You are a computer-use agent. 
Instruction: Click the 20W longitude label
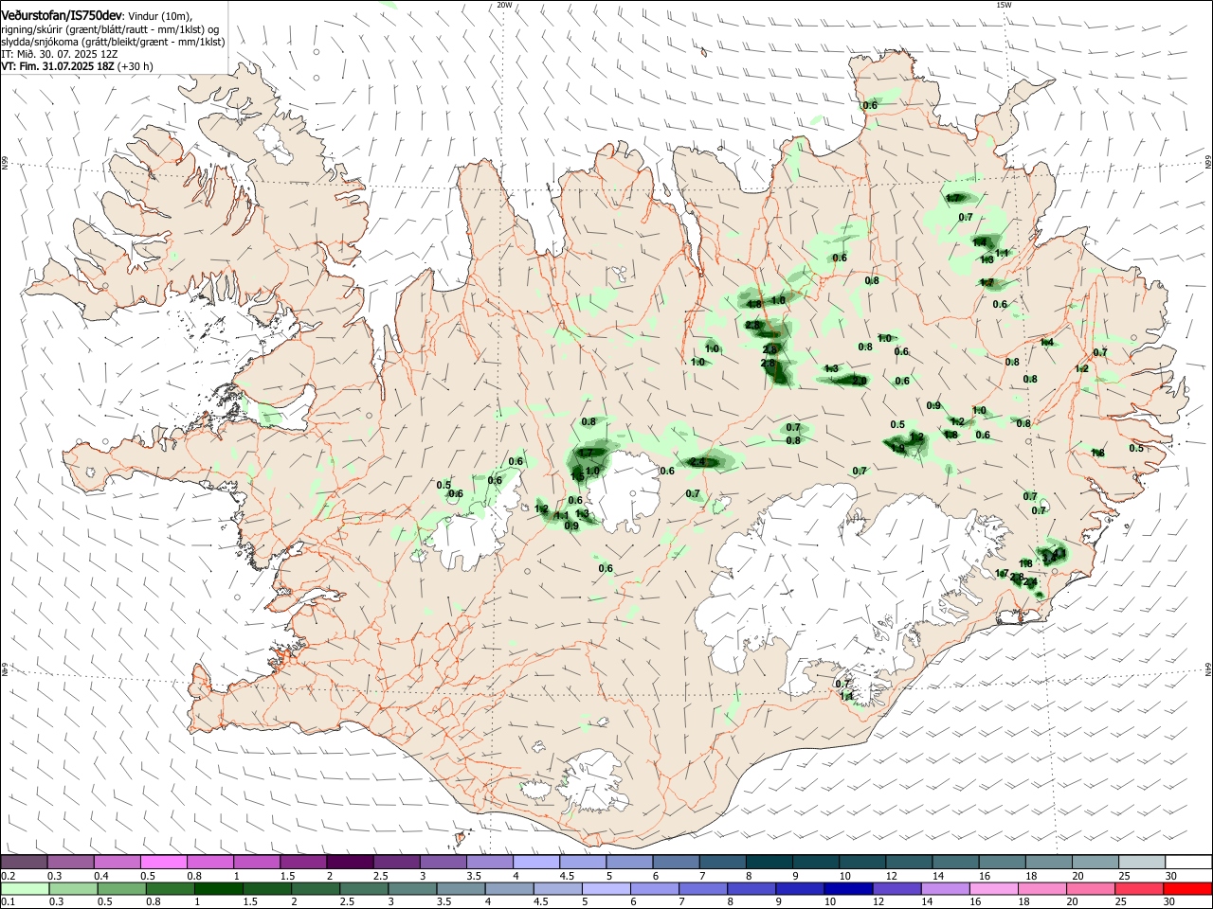pos(504,5)
